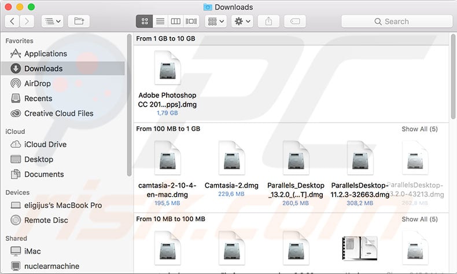
Task: Select Parallels_Desktop_13.2.0 dmg file icon
Action: pos(296,158)
